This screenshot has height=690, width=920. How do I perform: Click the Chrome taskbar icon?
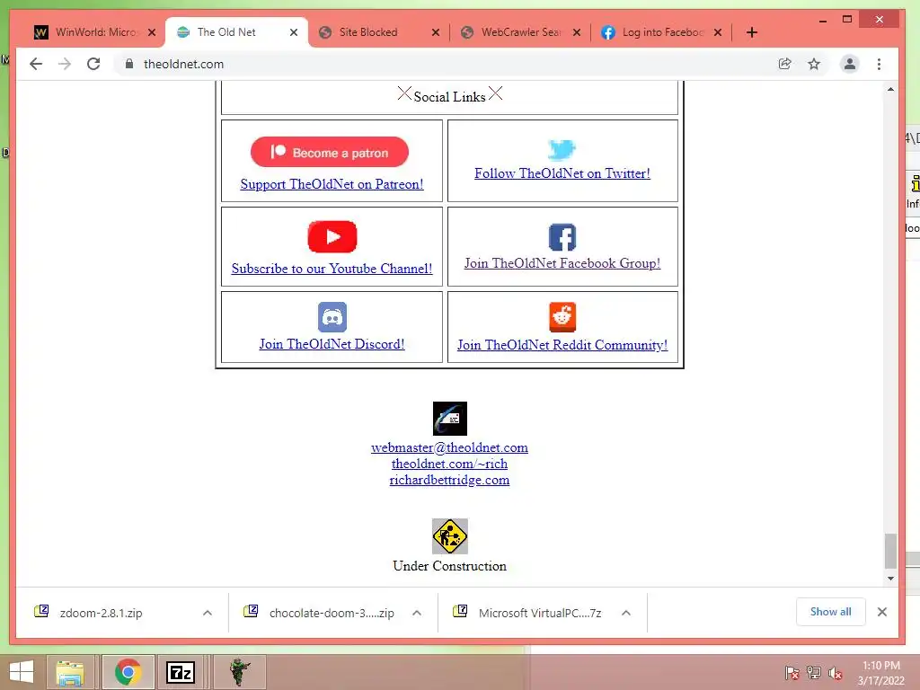pyautogui.click(x=128, y=672)
